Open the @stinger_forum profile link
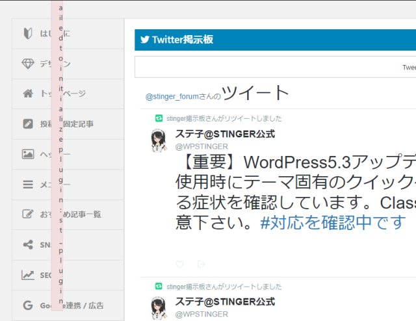 [172, 97]
